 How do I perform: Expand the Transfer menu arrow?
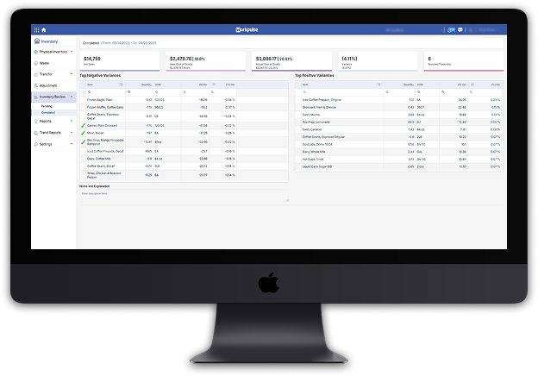tap(72, 74)
